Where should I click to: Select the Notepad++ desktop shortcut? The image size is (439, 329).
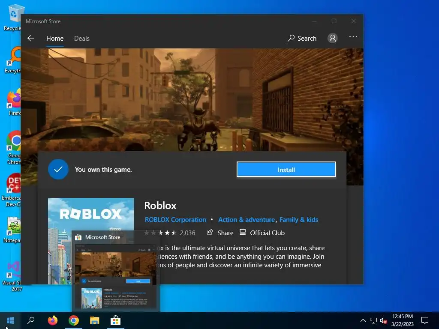tap(12, 230)
